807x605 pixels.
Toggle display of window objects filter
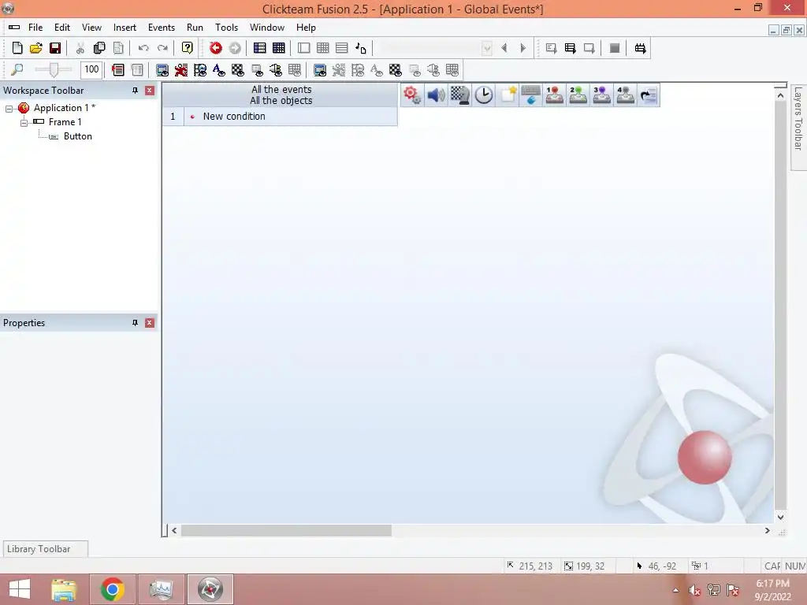coord(162,69)
